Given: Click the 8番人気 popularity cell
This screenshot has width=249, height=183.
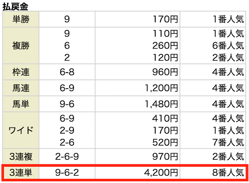Looking at the screenshot, I should coord(228,173).
